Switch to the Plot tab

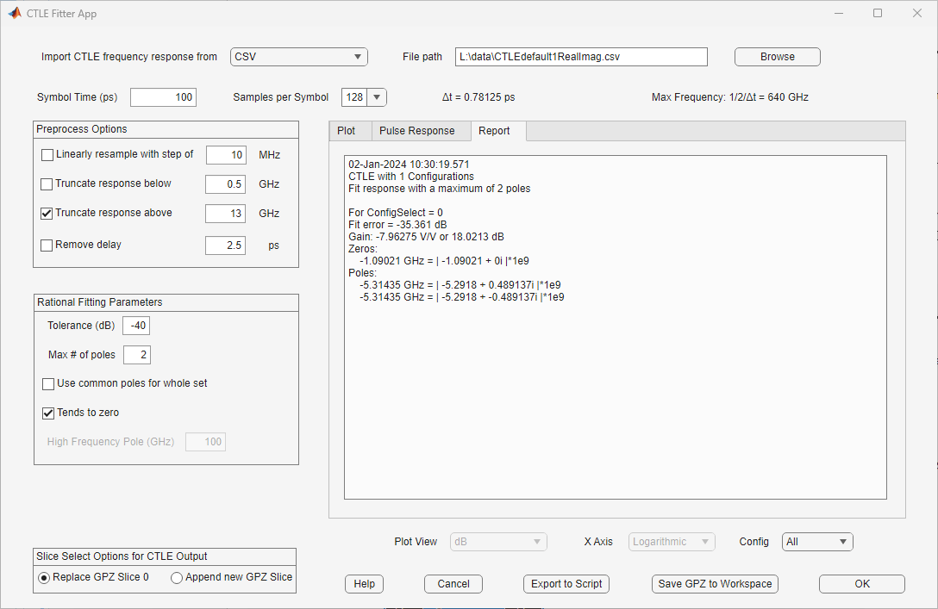(x=347, y=131)
